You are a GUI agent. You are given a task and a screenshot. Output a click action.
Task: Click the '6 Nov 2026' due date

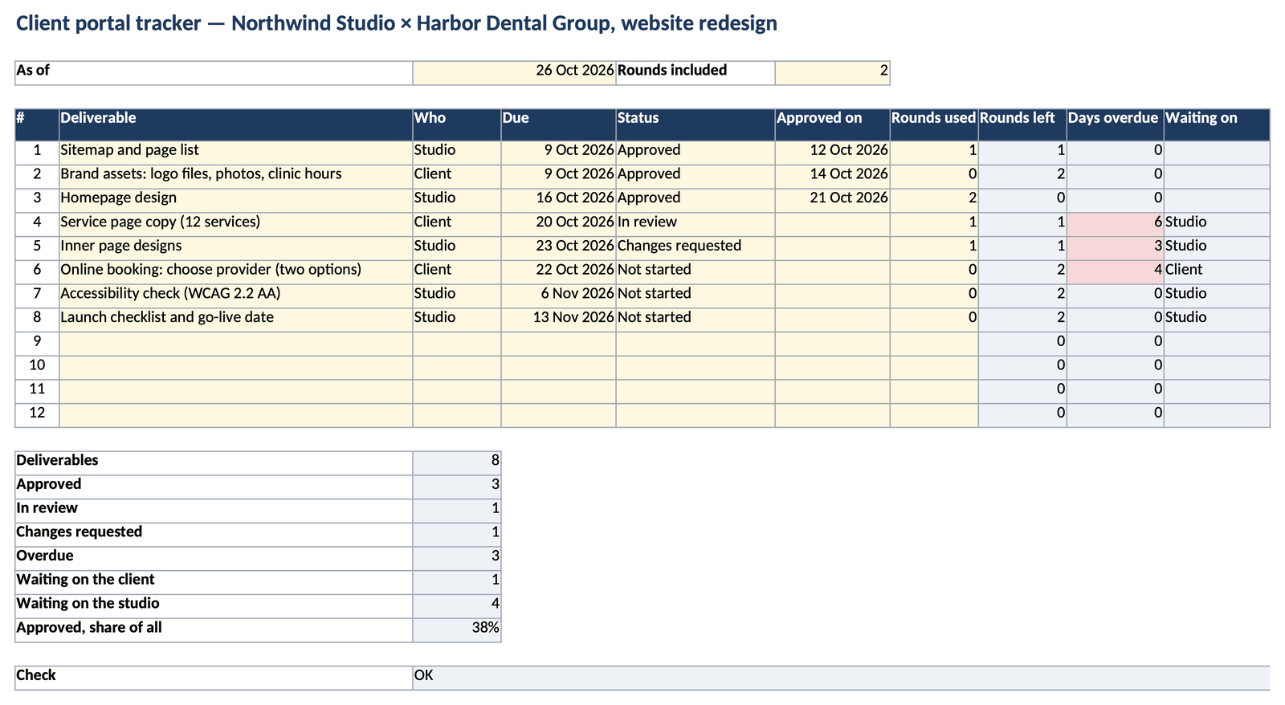coord(558,296)
